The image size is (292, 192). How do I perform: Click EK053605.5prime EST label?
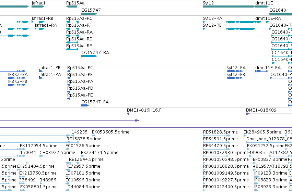coord(110,132)
